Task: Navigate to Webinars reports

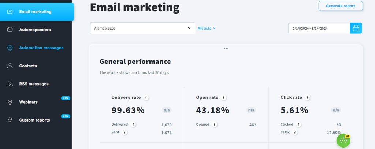Action: pos(28,102)
